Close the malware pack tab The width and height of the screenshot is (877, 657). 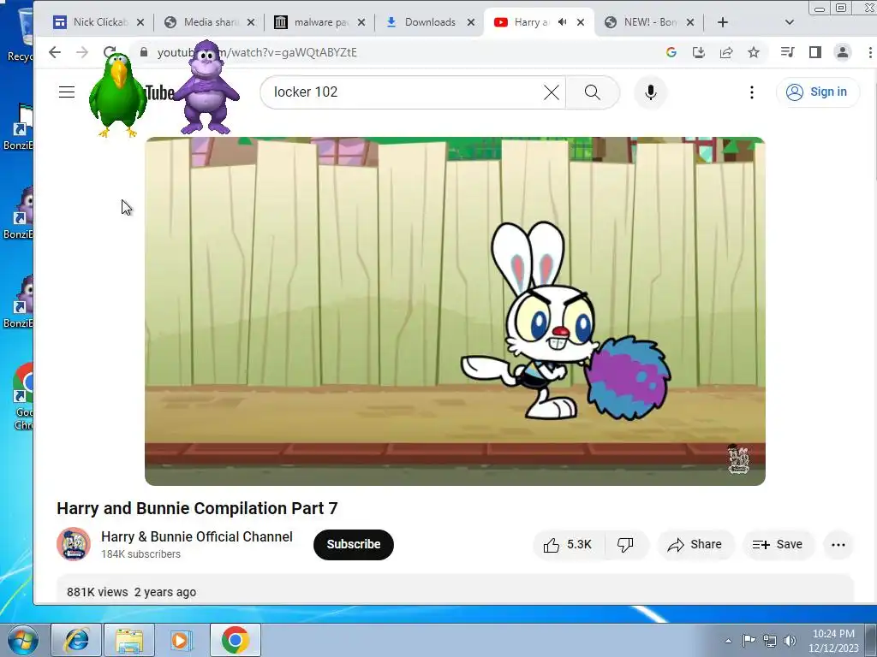pos(361,22)
